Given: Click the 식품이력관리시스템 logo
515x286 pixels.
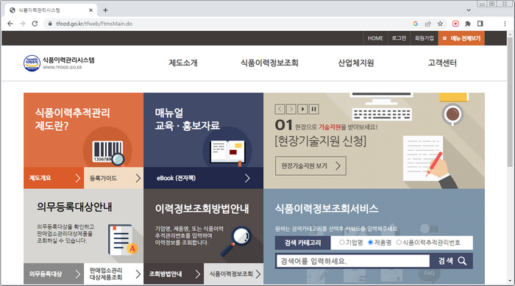Looking at the screenshot, I should click(59, 63).
